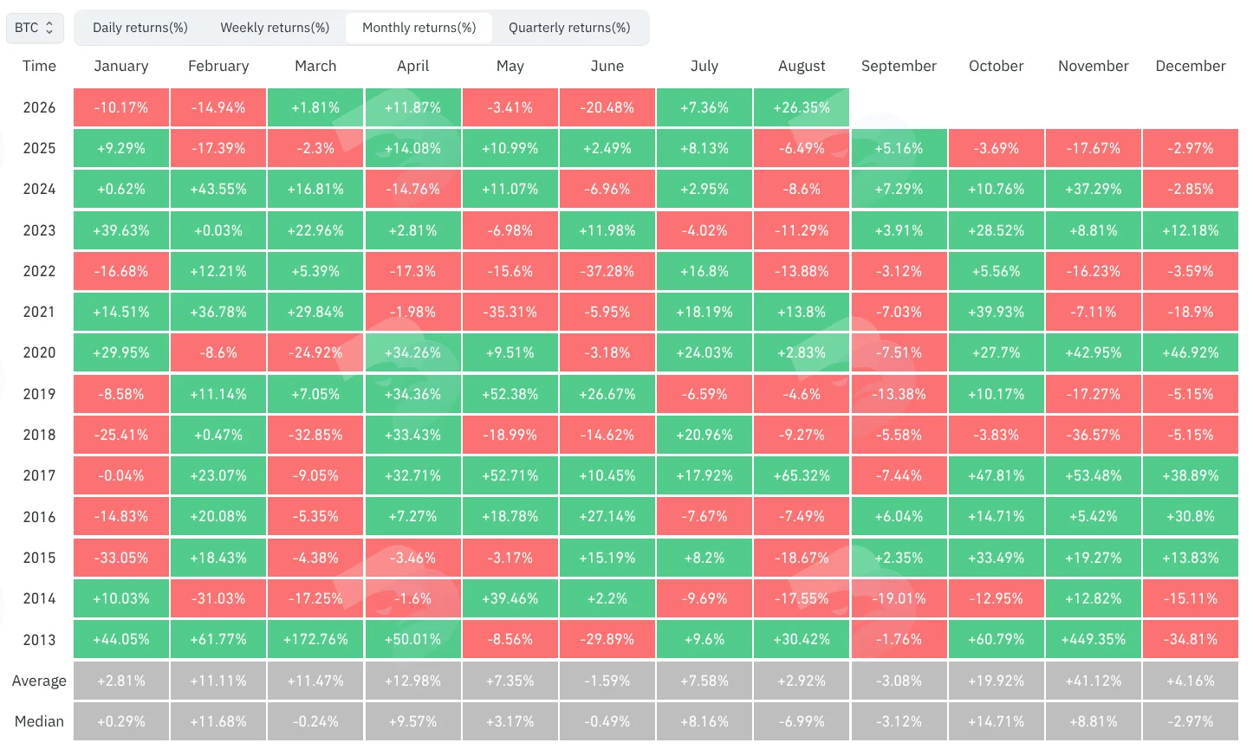The image size is (1253, 749).
Task: Click the November 2013 cell showing +449.35%
Action: (1094, 639)
